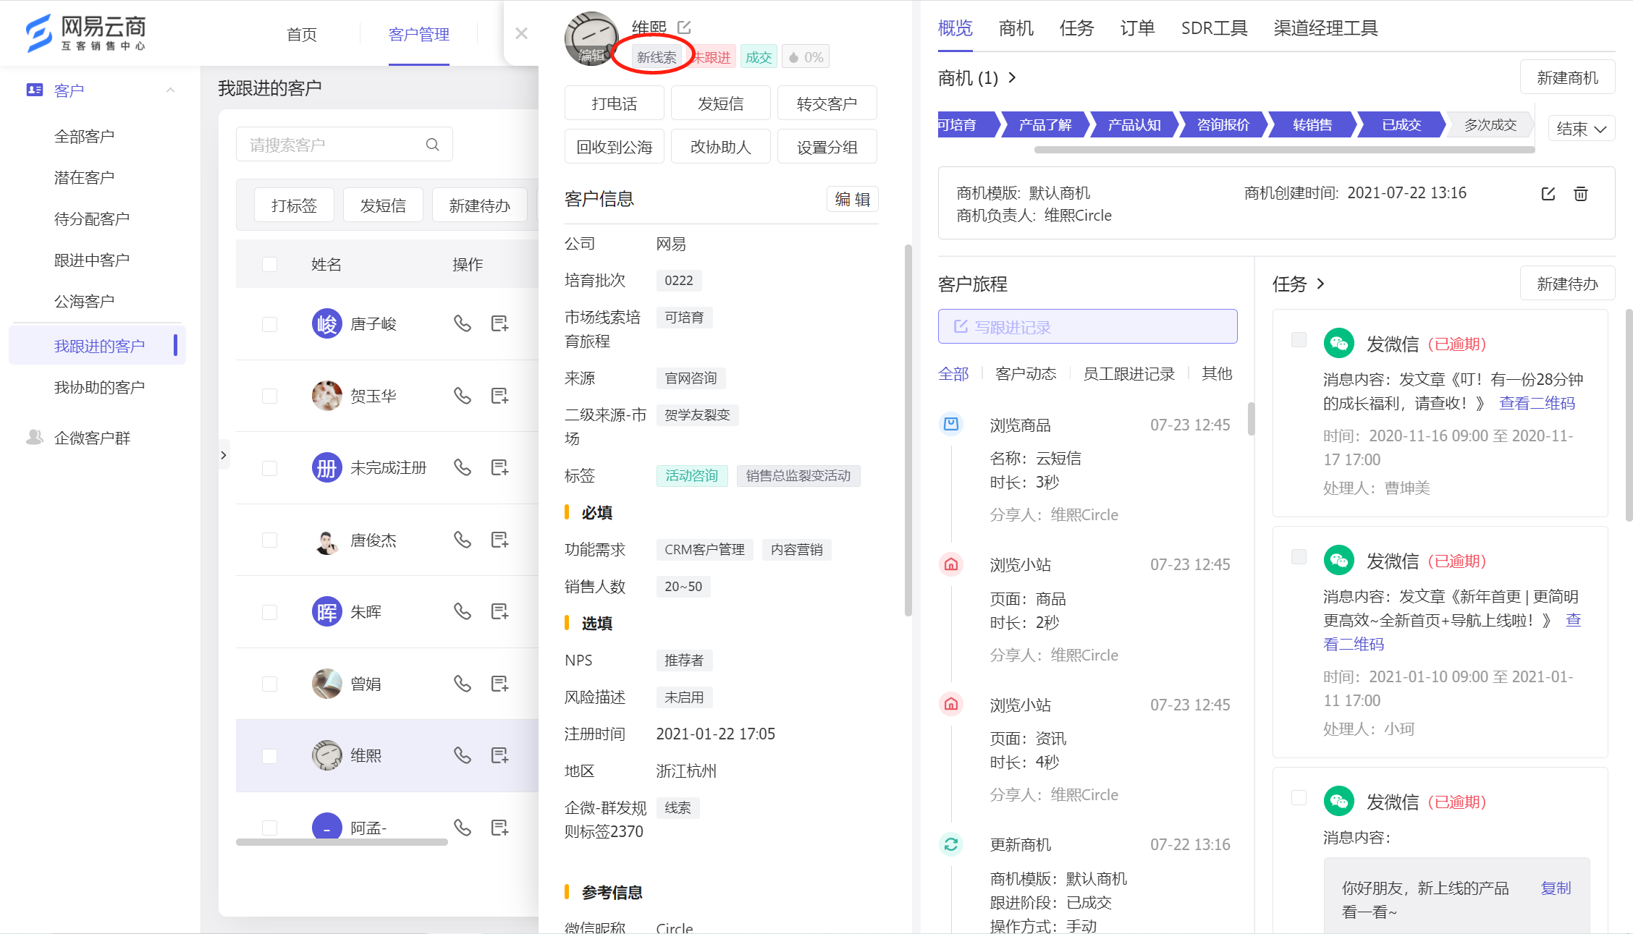Copy message with 复制 link

coord(1556,888)
